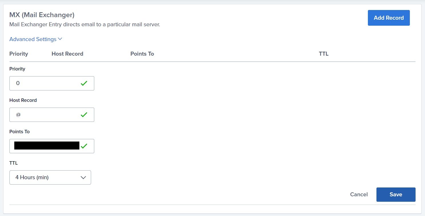Focus the Priority input field
Image resolution: width=425 pixels, height=216 pixels.
52,83
